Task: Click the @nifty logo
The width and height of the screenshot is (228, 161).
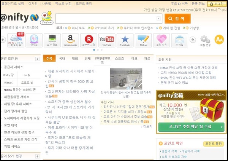Action: point(20,18)
